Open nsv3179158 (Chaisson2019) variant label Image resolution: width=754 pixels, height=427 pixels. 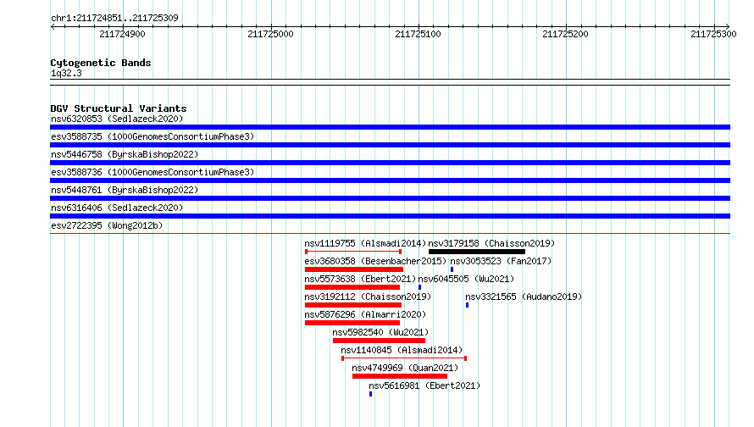[x=491, y=243]
